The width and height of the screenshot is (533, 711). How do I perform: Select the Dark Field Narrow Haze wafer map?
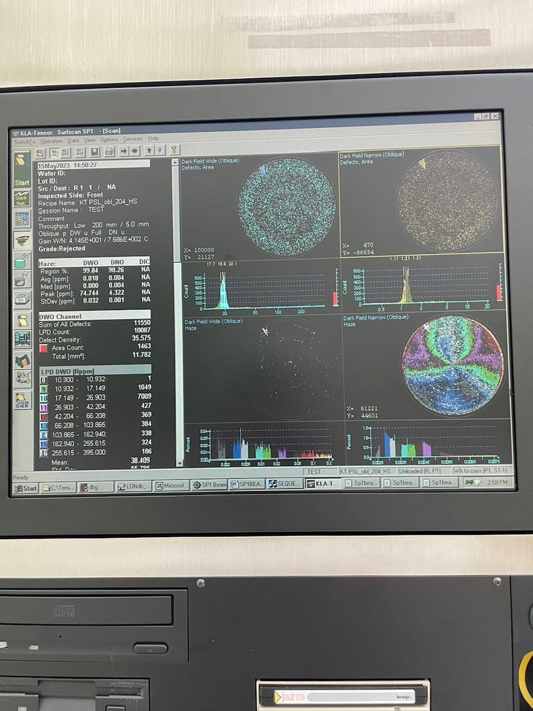[x=452, y=365]
